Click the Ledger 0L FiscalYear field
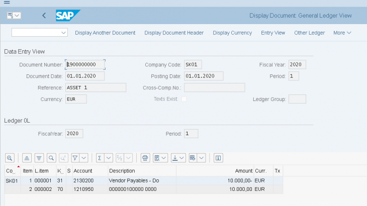This screenshot has width=367, height=206. pyautogui.click(x=74, y=134)
